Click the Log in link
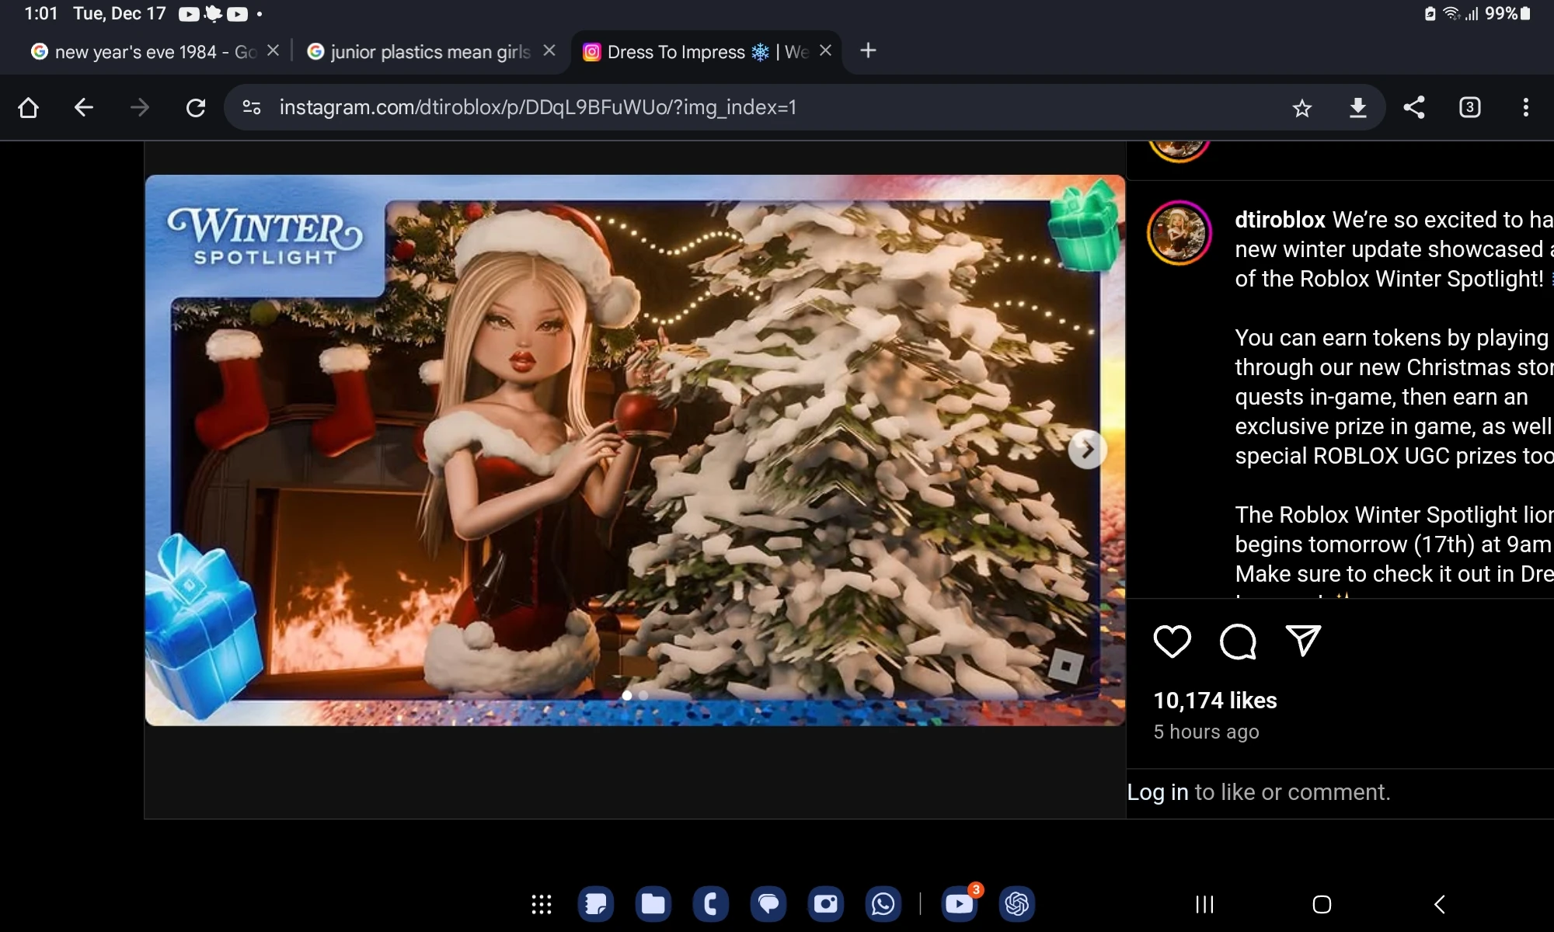1554x932 pixels. click(x=1157, y=792)
